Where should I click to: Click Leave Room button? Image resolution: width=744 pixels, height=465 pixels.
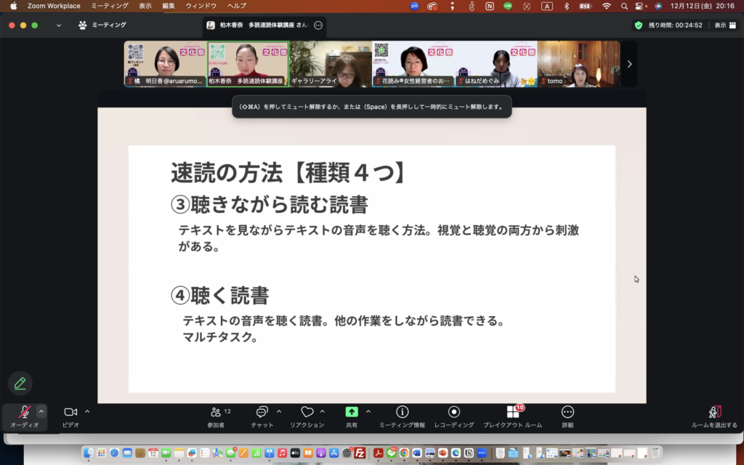(714, 413)
